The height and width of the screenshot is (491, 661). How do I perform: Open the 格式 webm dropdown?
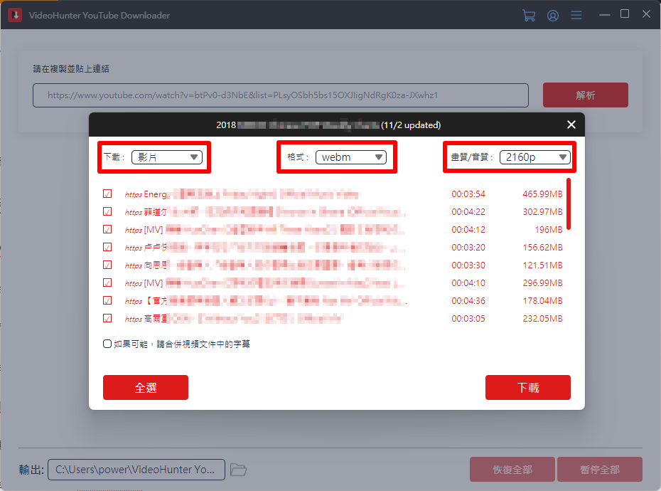pos(351,157)
